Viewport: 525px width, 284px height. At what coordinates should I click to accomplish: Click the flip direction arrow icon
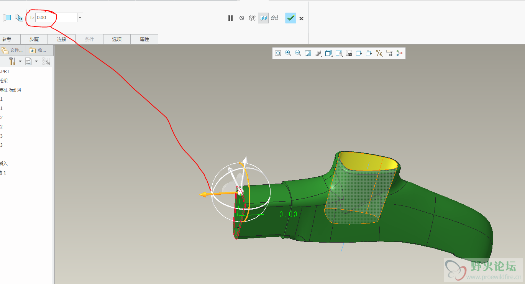pos(19,18)
